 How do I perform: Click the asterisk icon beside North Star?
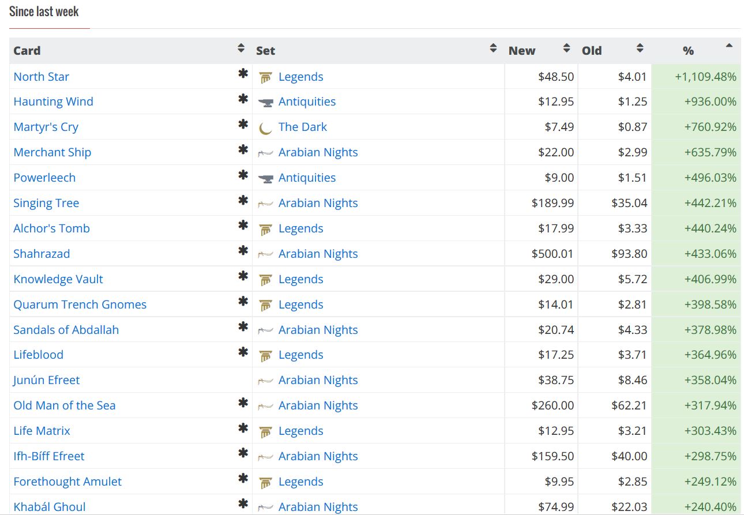pos(243,74)
